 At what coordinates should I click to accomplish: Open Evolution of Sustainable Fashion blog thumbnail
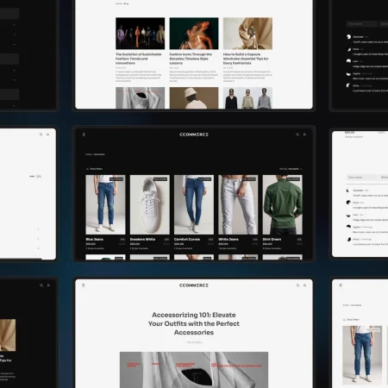(x=141, y=34)
